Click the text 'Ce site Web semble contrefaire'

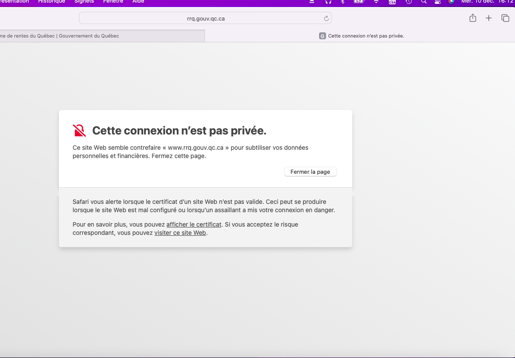(117, 148)
